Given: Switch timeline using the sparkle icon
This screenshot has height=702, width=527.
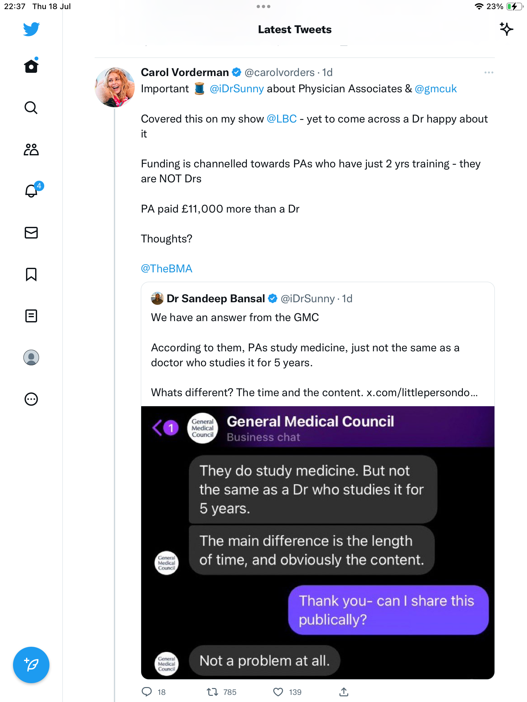Looking at the screenshot, I should pos(506,29).
